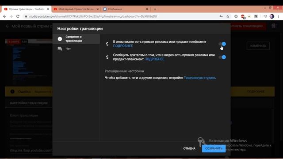Go forward in the browser
This screenshot has height=159, width=283.
(x=11, y=16)
